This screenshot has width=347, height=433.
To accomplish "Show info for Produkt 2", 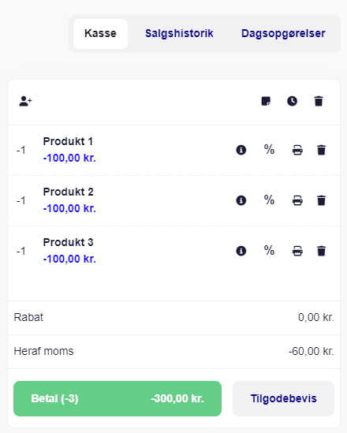I will click(241, 200).
